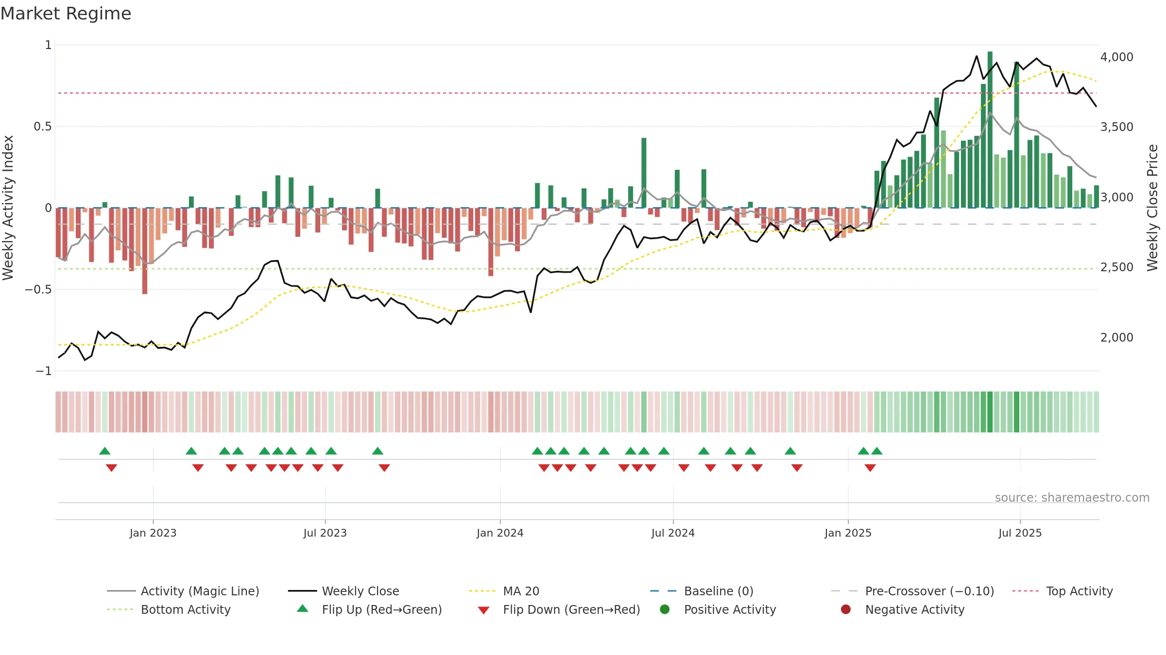Click the last green flip-up marker after Jan 2025

point(877,451)
